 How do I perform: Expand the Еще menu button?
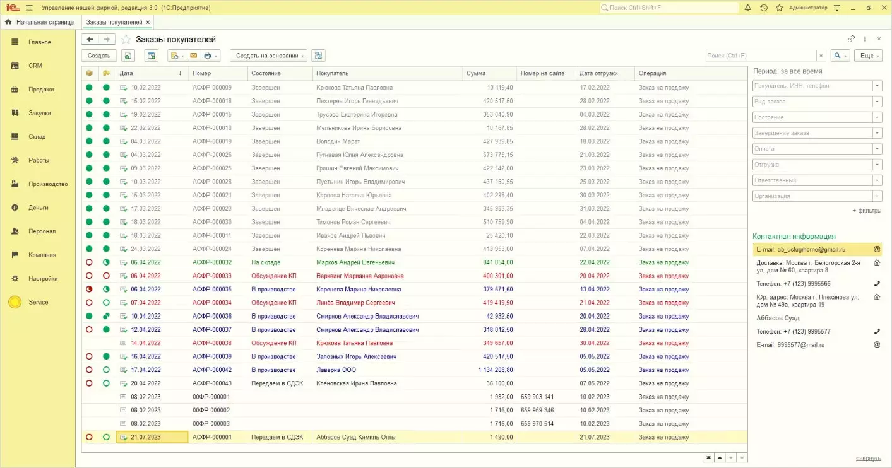pyautogui.click(x=867, y=56)
